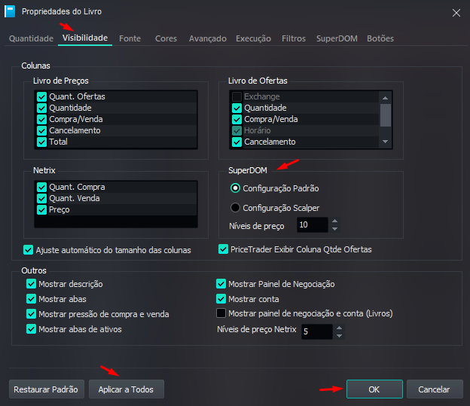Toggle Mostrar conta checkbox
470x406 pixels.
(x=221, y=298)
